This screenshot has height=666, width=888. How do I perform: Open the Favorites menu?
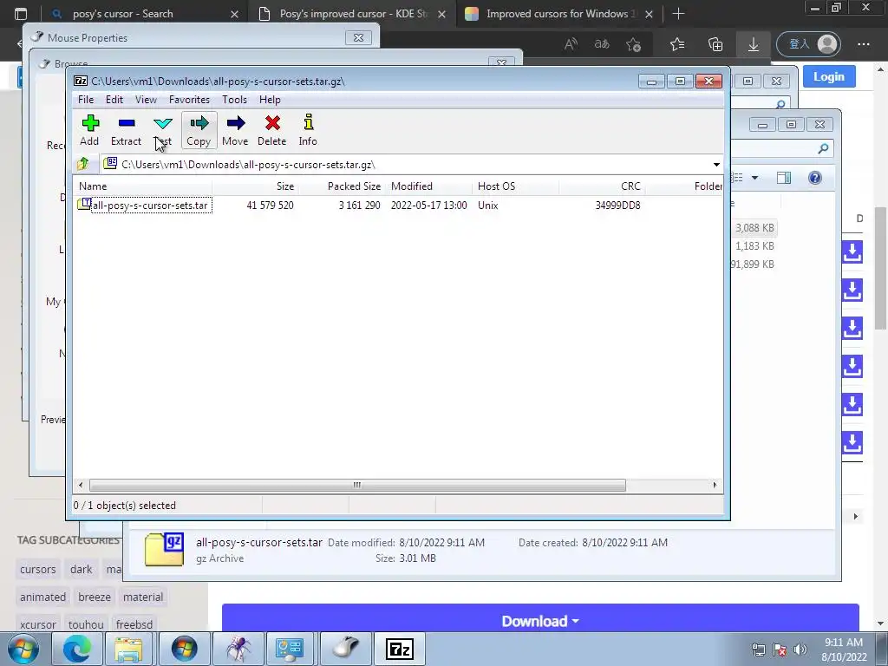click(189, 100)
